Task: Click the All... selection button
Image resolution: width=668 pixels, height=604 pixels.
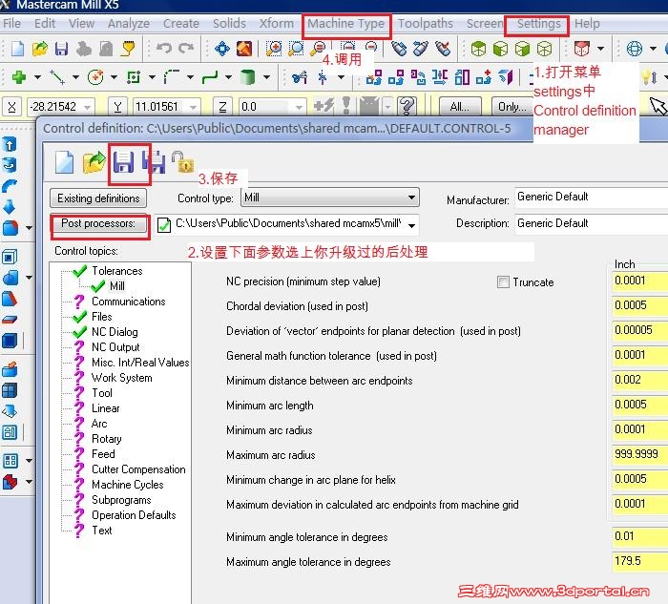Action: pos(459,107)
